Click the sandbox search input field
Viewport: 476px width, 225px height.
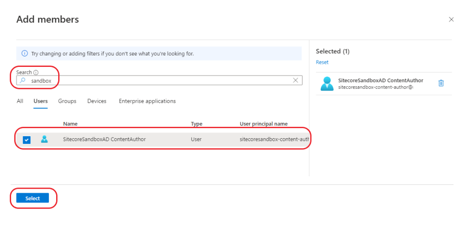coord(159,81)
